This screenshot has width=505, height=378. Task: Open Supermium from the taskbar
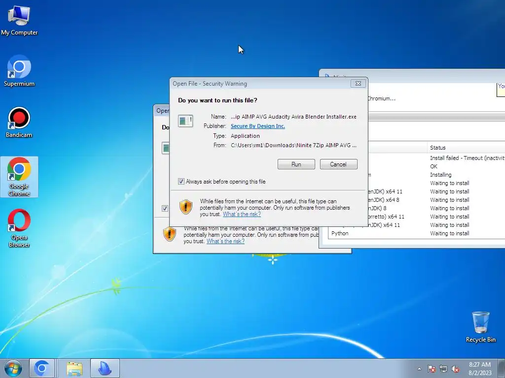tap(42, 368)
